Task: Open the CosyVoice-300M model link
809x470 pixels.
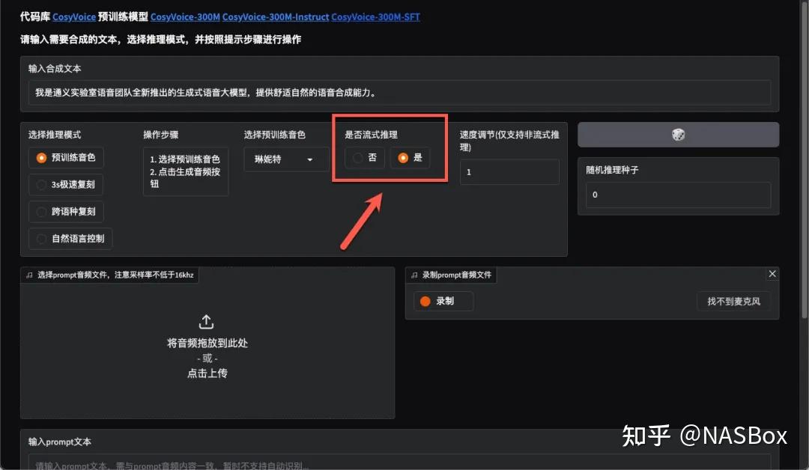Action: tap(185, 16)
